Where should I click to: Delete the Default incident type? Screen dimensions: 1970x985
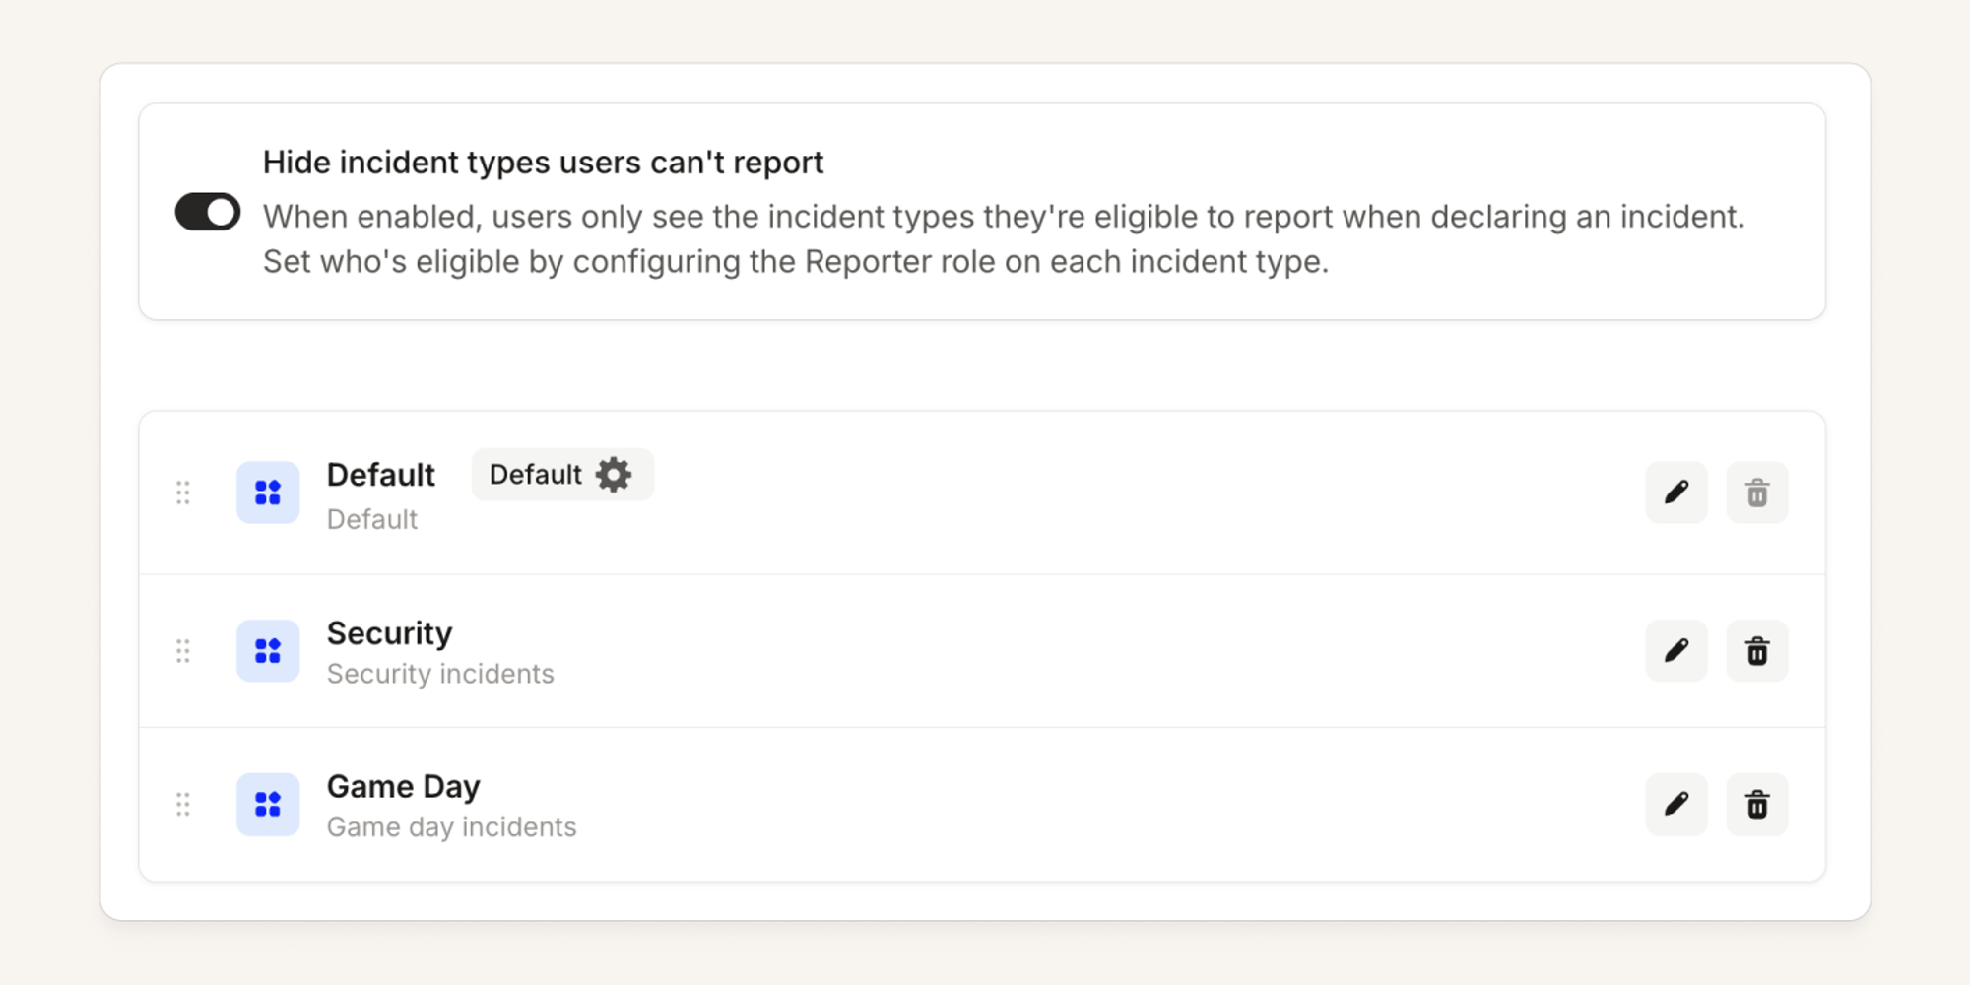pyautogui.click(x=1757, y=492)
